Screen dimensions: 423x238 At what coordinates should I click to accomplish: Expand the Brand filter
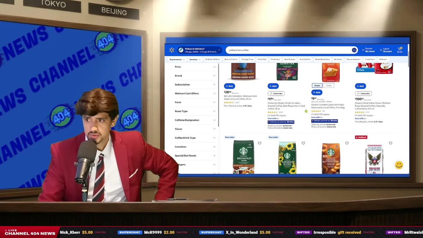point(195,76)
